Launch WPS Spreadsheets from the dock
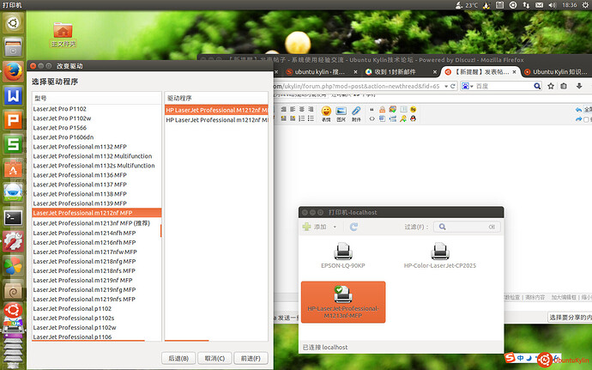The image size is (592, 370). pyautogui.click(x=13, y=144)
